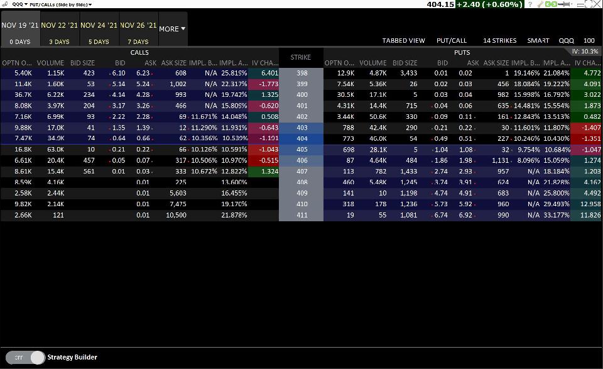The width and height of the screenshot is (603, 369).
Task: Click the STRIKE column header
Action: tap(301, 57)
